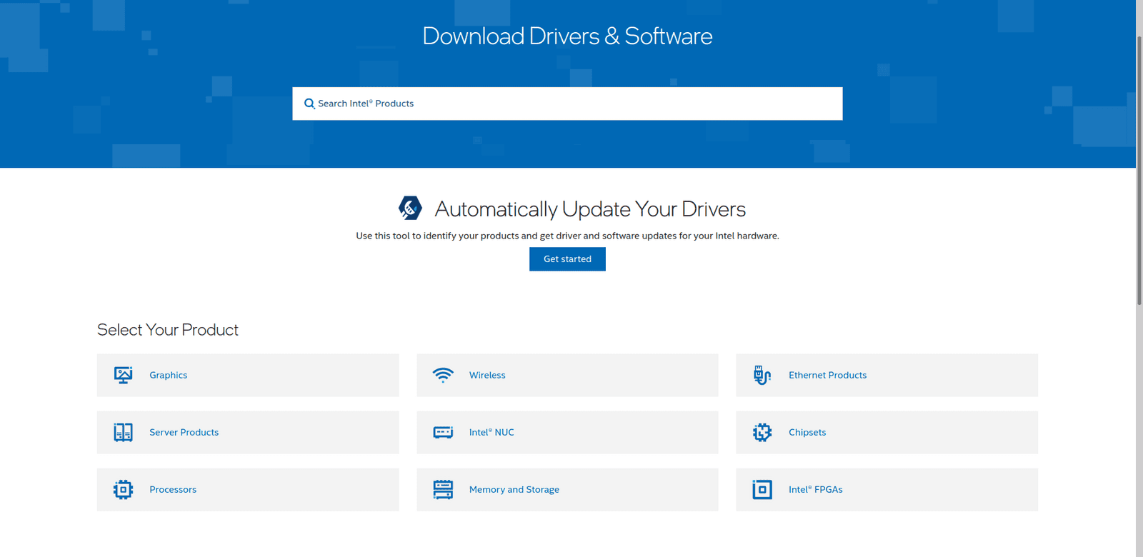Focus the Search Intel Products field
This screenshot has height=557, width=1143.
[x=571, y=104]
